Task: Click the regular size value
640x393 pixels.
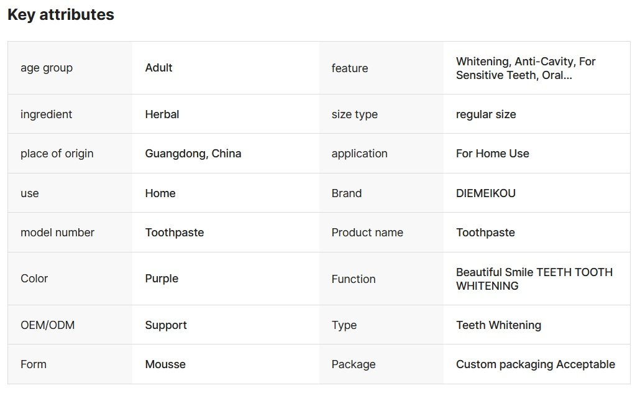Action: (x=486, y=114)
